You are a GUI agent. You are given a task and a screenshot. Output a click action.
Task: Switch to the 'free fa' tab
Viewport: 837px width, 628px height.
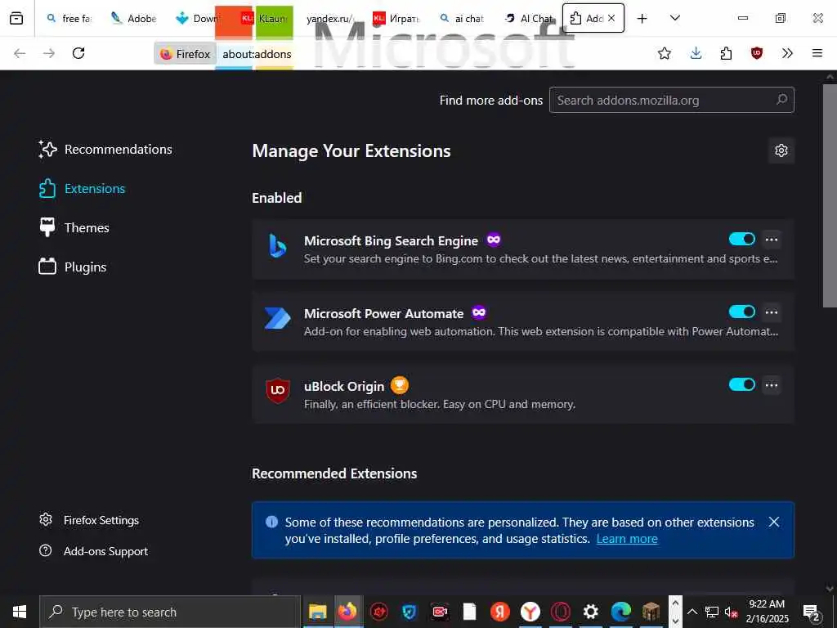(69, 19)
